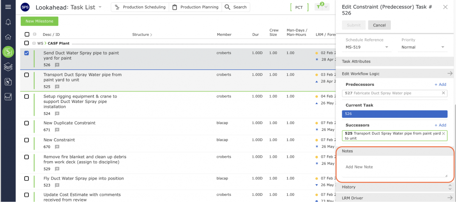Check the Remove fire blanket row checkbox
456x202 pixels.
pyautogui.click(x=27, y=157)
